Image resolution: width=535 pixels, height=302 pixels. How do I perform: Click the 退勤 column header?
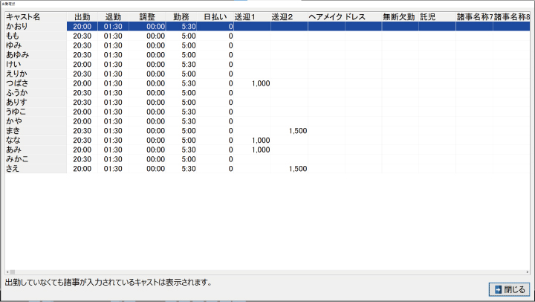point(113,16)
